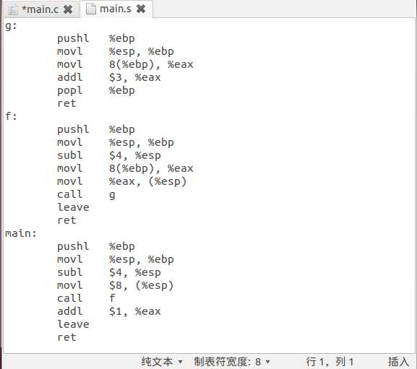The height and width of the screenshot is (369, 417).
Task: Toggle the 插入 insert mode indicator
Action: (x=398, y=362)
